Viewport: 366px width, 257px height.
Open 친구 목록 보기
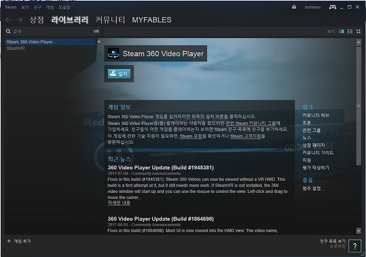click(x=332, y=241)
